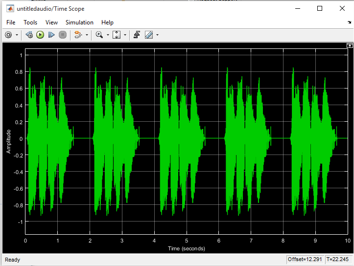
Task: Open the Help menu
Action: [x=107, y=22]
